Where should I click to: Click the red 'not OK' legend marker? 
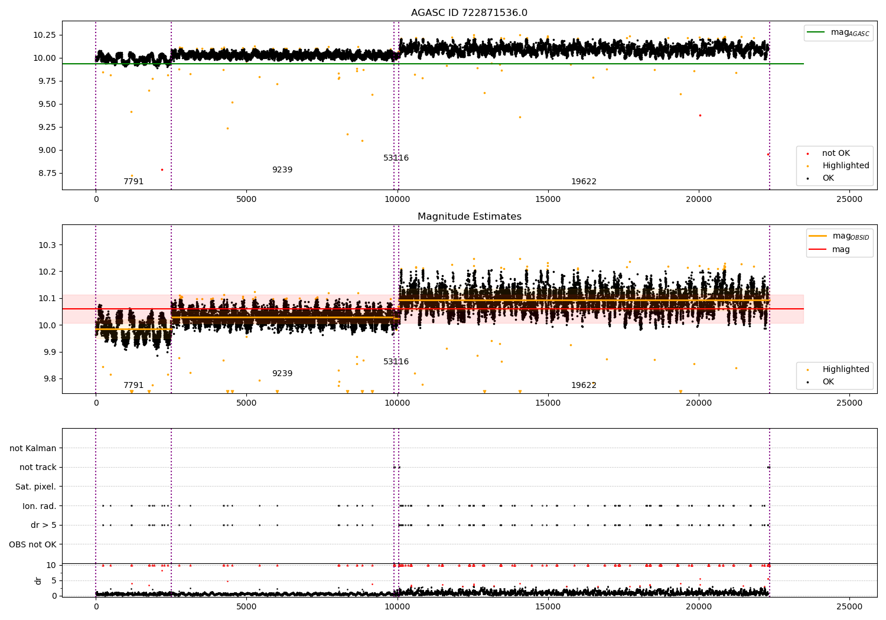click(x=807, y=154)
